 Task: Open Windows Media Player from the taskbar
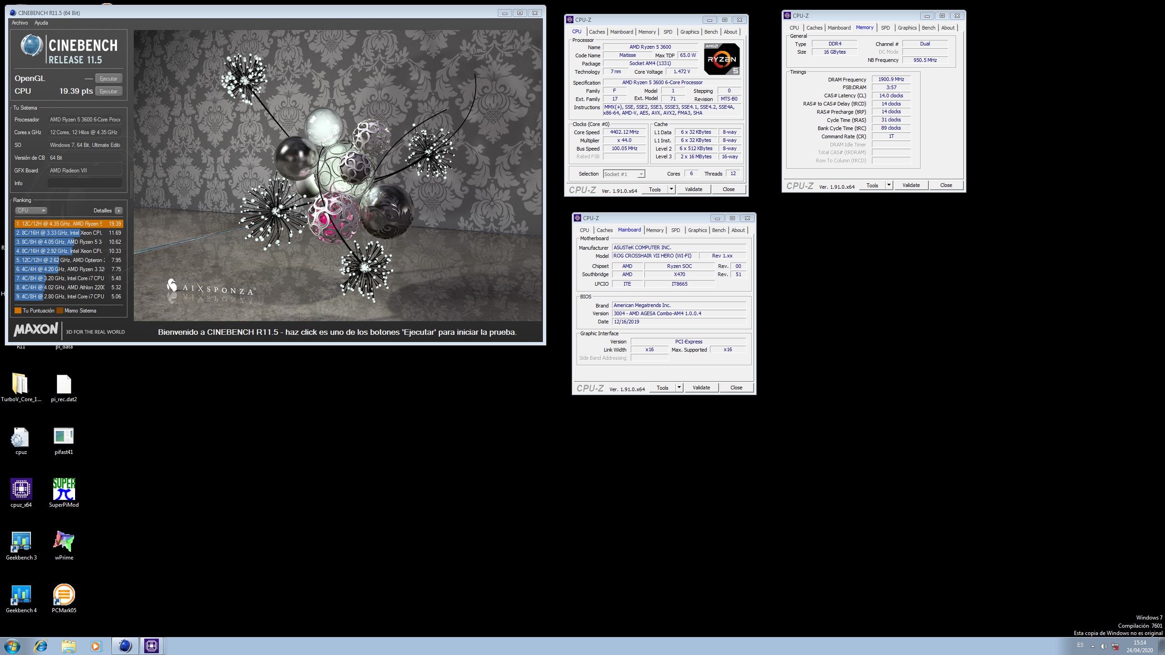[96, 646]
